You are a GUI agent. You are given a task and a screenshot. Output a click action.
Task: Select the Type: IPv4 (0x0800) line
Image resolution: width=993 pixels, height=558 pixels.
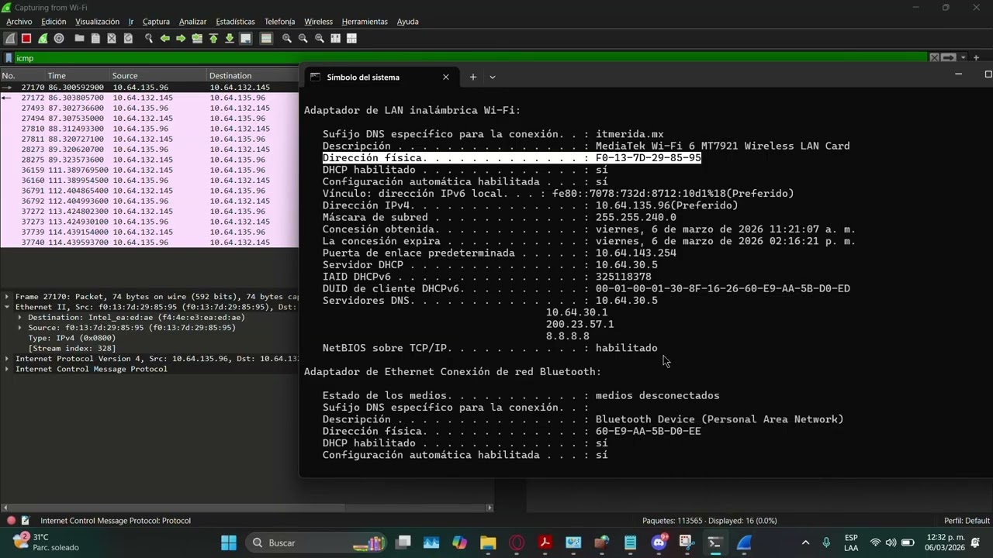[x=72, y=338]
